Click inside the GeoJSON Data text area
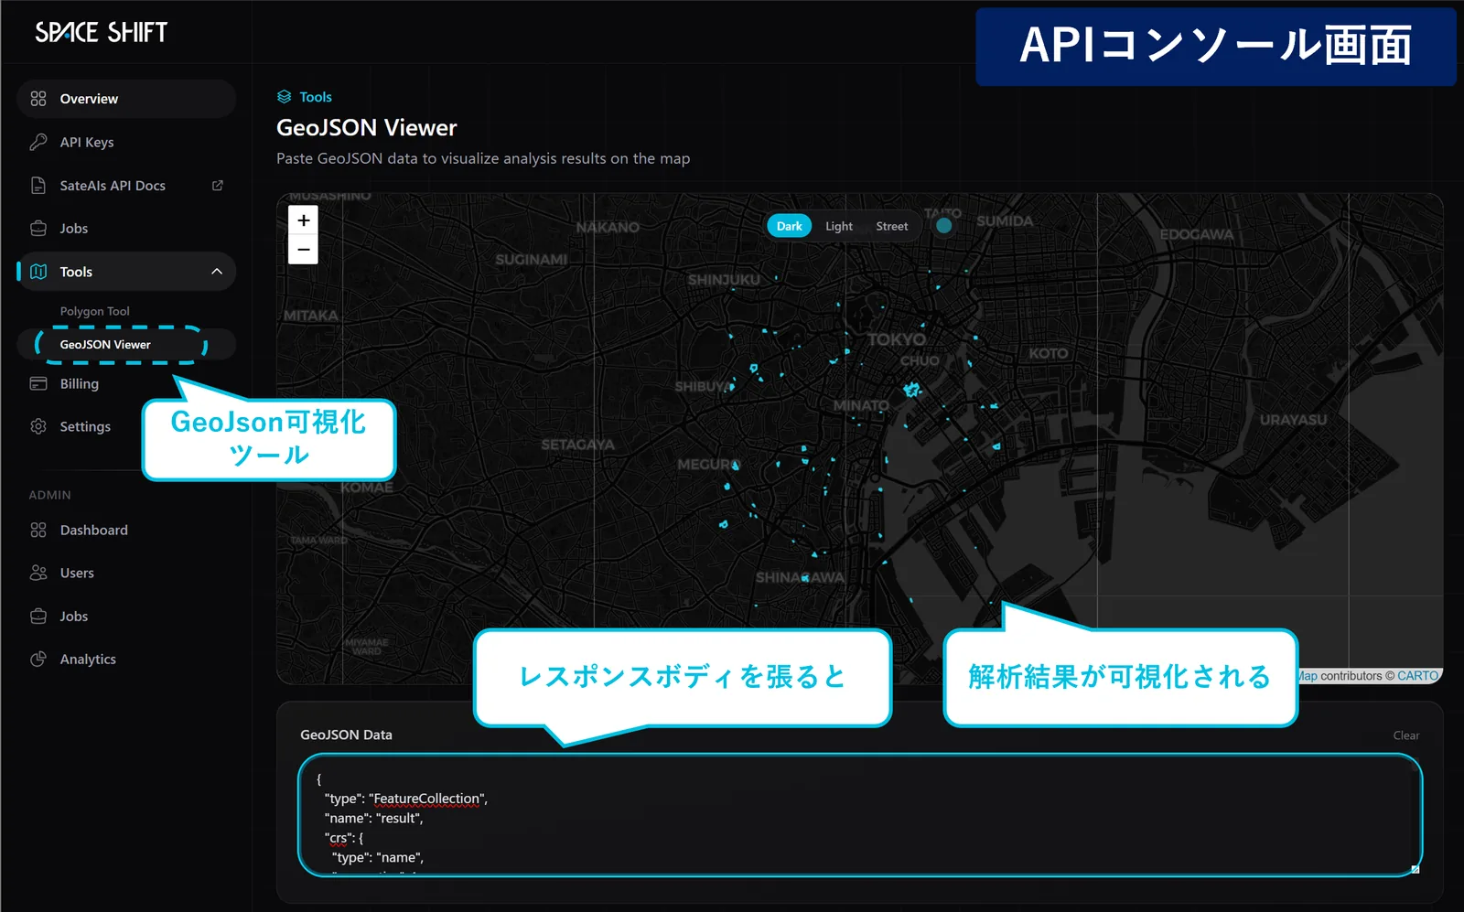 pos(860,815)
